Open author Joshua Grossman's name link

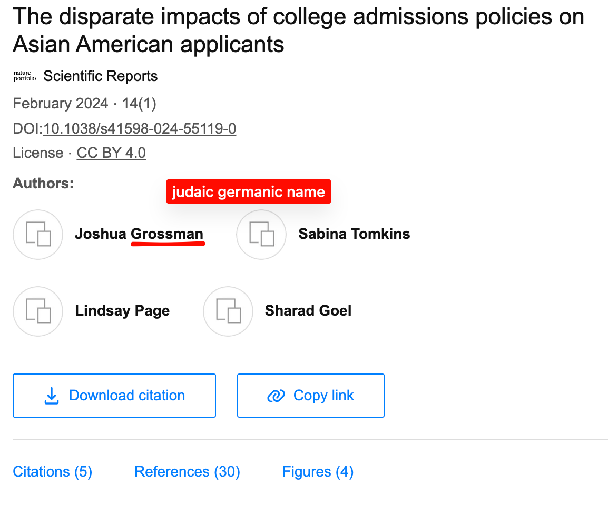[139, 234]
